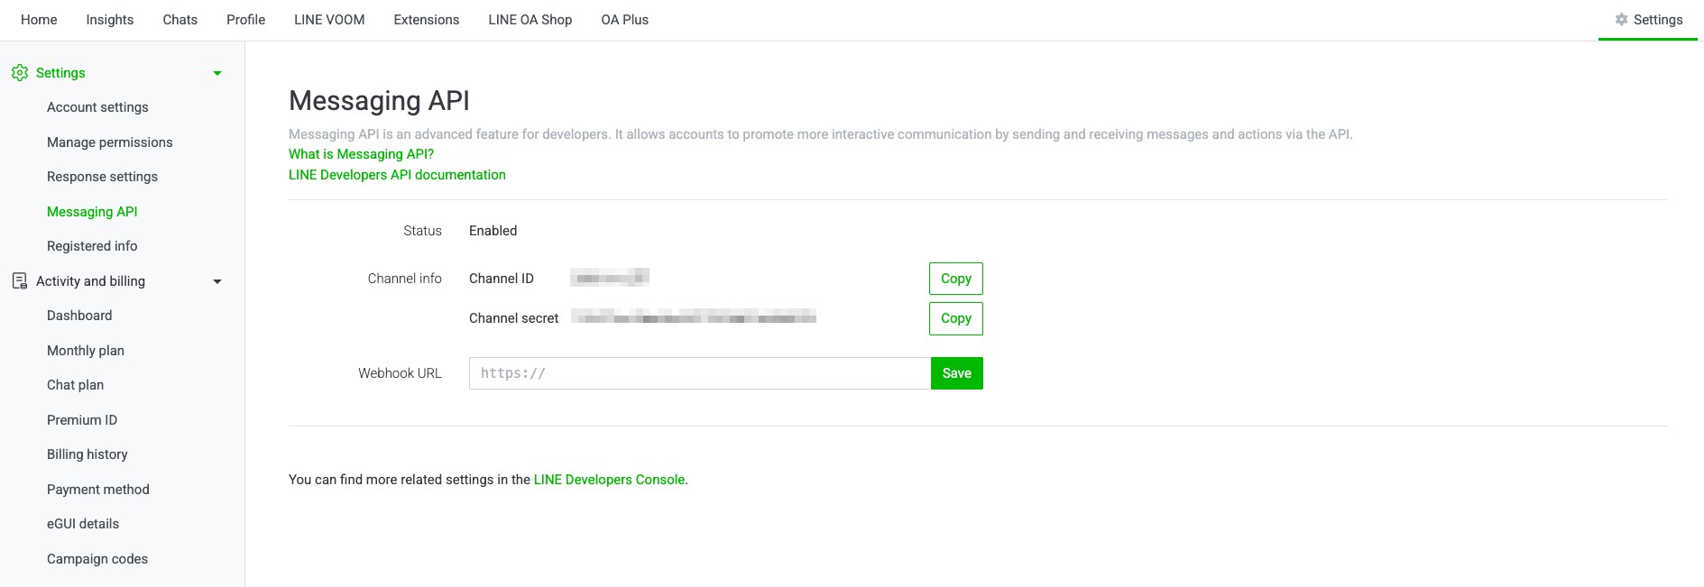Select Payment method in sidebar

click(x=98, y=490)
